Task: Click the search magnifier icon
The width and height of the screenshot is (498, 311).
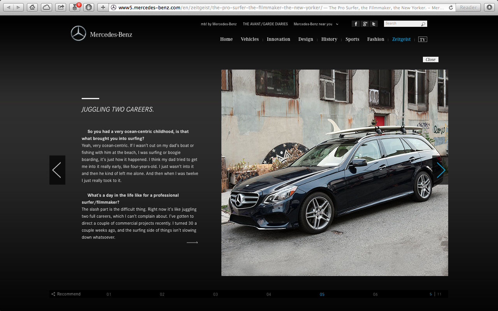Action: 423,24
